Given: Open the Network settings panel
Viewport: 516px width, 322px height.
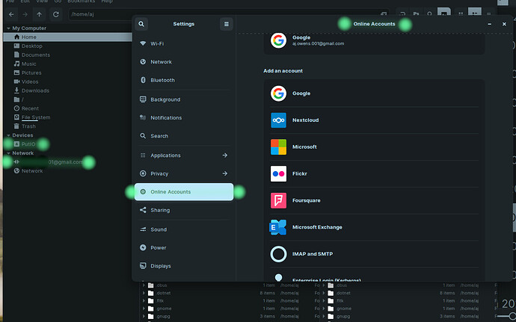Looking at the screenshot, I should (184, 62).
